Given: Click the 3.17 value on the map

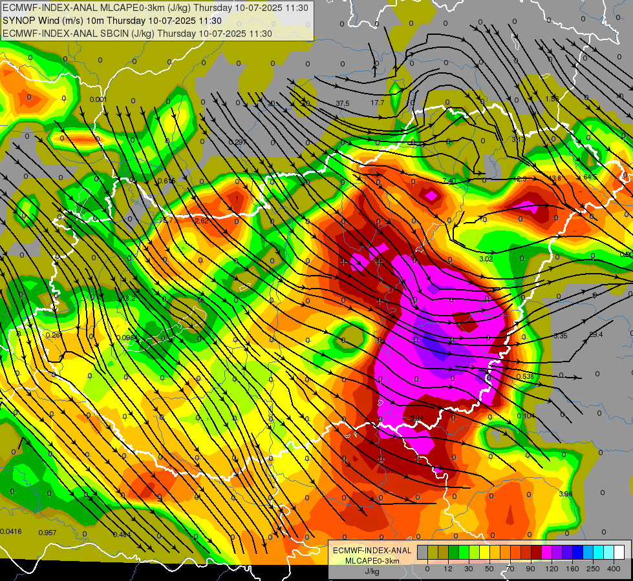Looking at the screenshot, I should tap(518, 139).
